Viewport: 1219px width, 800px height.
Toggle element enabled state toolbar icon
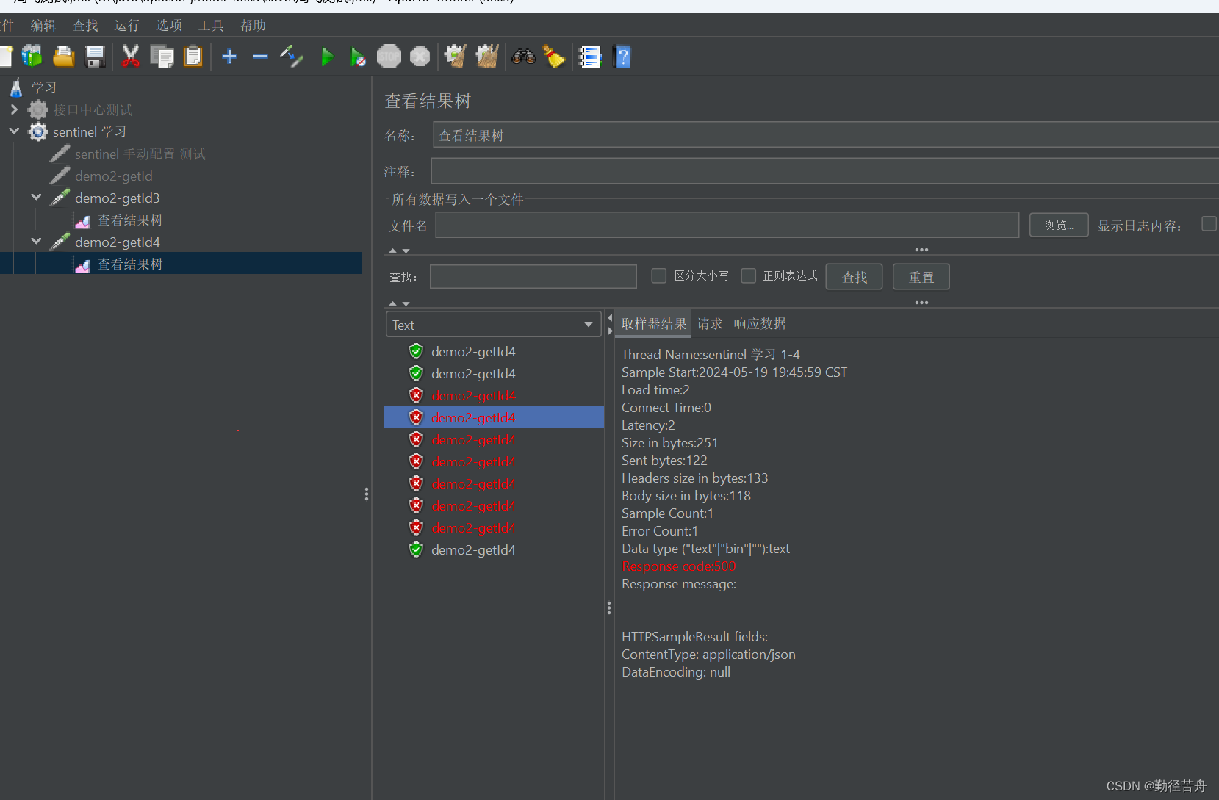pos(292,57)
